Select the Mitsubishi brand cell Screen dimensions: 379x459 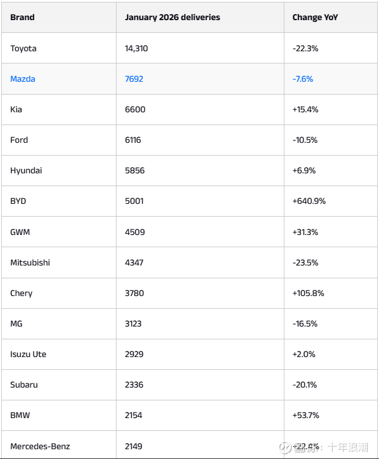[30, 262]
